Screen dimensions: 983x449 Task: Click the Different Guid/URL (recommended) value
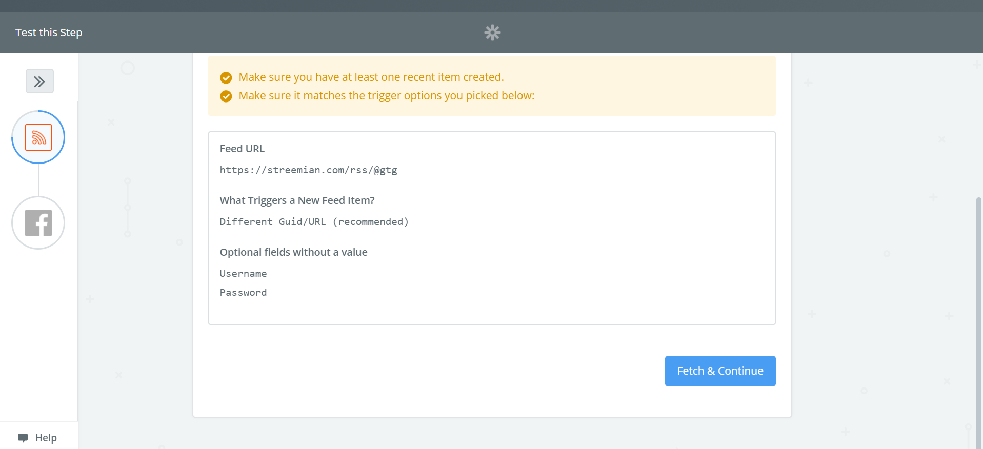pos(314,222)
